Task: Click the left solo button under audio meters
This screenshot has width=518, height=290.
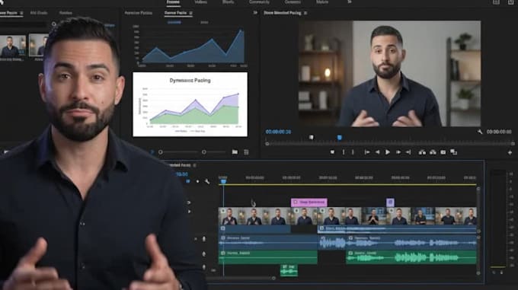Action: pyautogui.click(x=494, y=272)
